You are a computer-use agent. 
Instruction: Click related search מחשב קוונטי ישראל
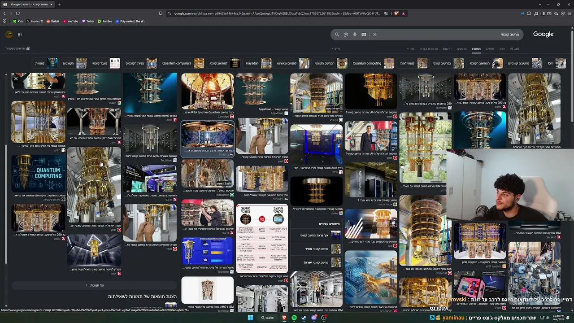(x=316, y=262)
